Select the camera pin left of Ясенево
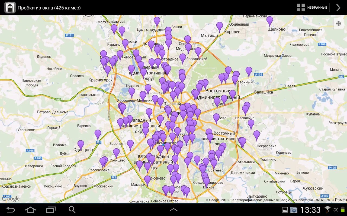This screenshot has width=347, height=216. pos(147,180)
